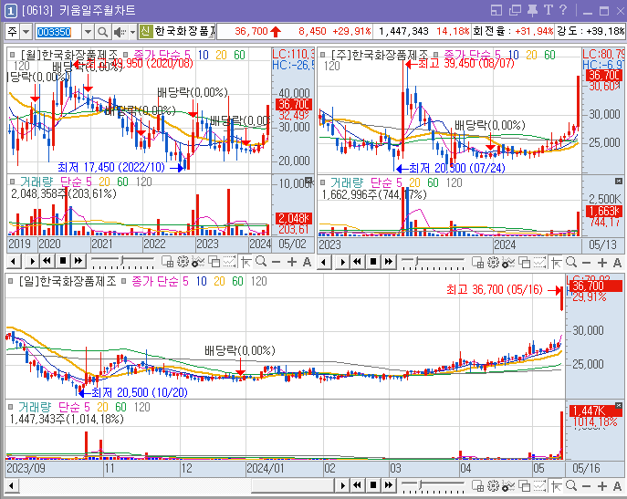Click stop button under daily chart
The image size is (627, 499).
[373, 485]
